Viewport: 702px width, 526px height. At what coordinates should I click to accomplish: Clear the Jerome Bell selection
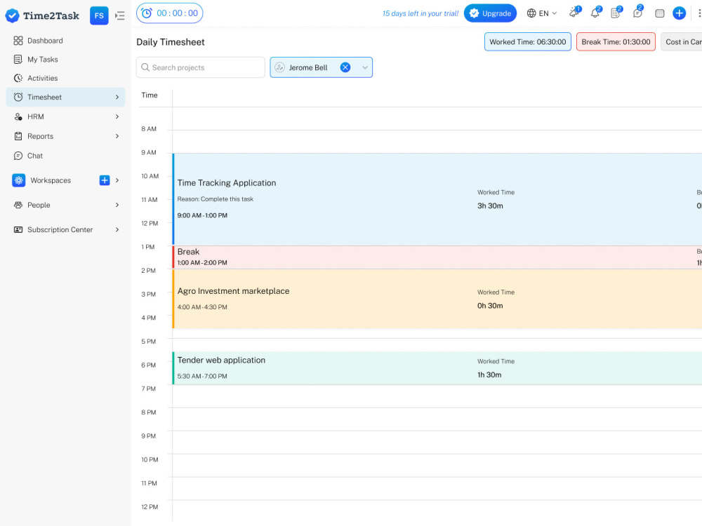click(x=345, y=67)
